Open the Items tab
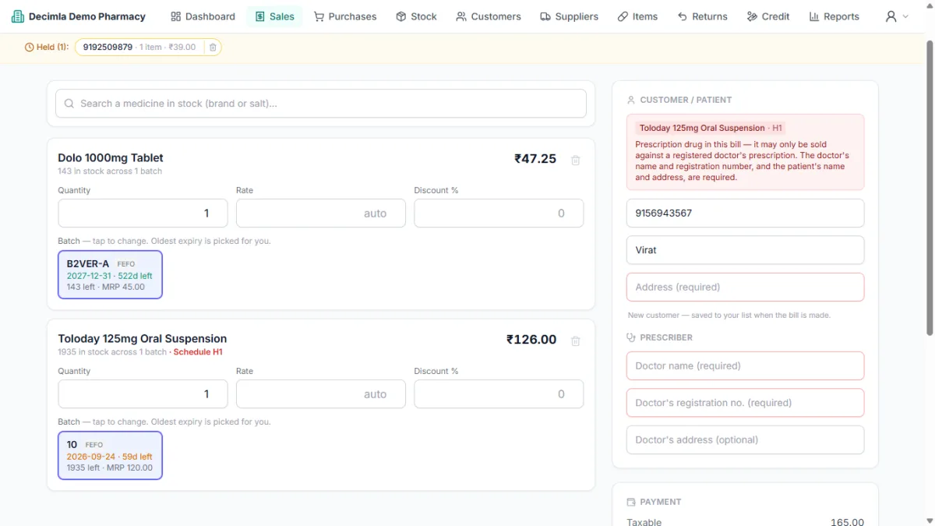Screen dimensions: 935x526 click(637, 16)
